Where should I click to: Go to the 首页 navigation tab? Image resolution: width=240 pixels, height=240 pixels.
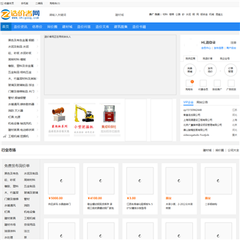(x=5, y=27)
